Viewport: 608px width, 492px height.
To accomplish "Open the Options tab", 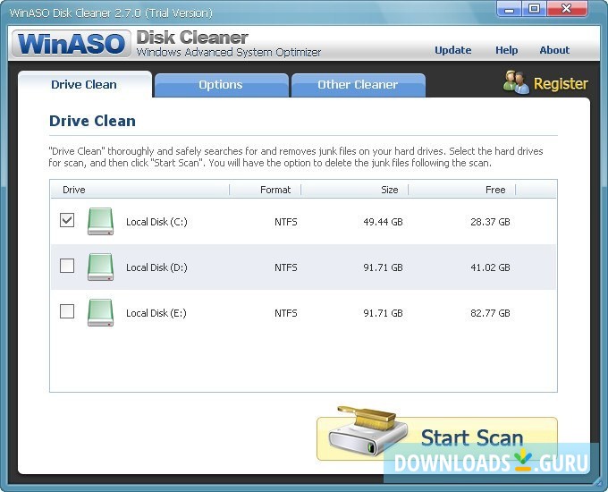I will pyautogui.click(x=221, y=85).
